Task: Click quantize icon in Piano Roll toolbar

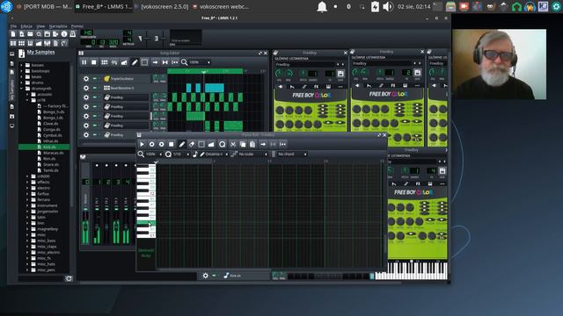Action: (x=223, y=144)
